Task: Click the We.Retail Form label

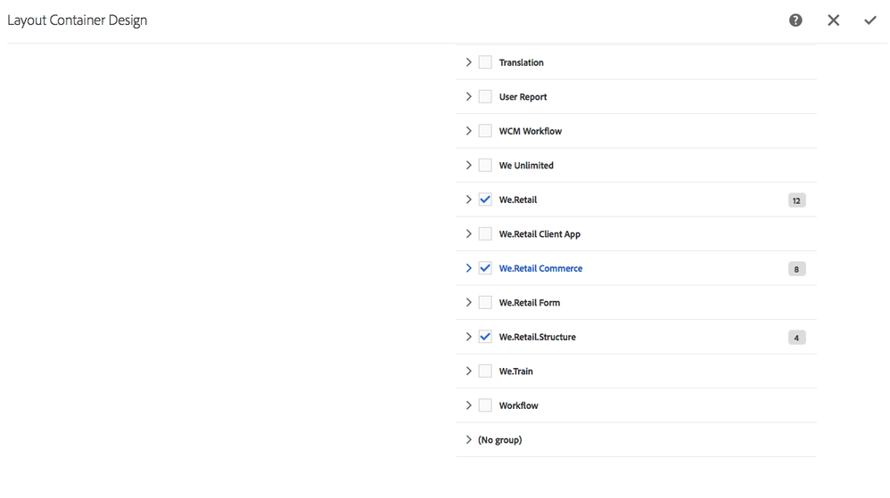Action: coord(530,303)
